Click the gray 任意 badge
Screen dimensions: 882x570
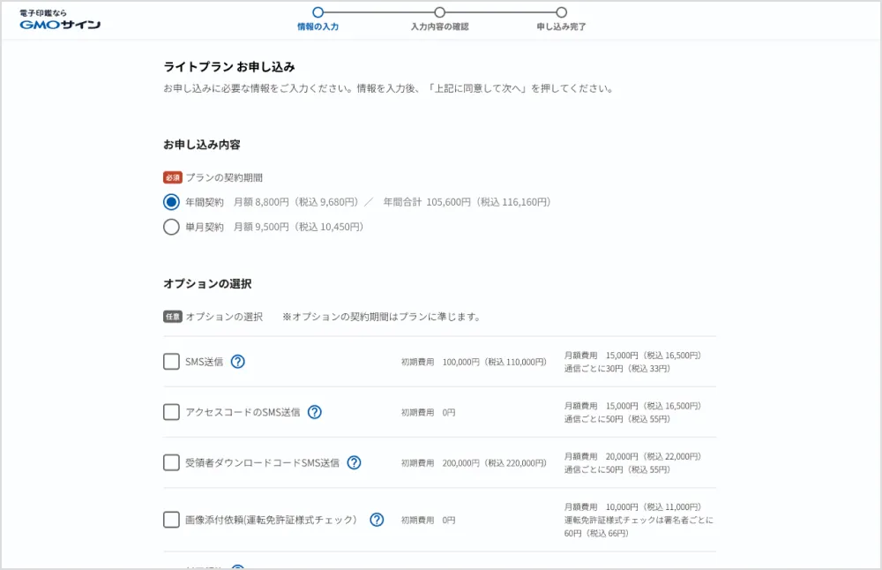click(x=171, y=316)
